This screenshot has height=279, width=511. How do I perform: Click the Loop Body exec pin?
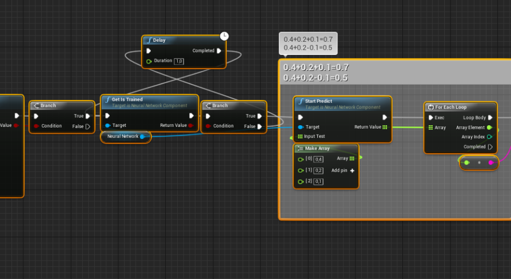(490, 117)
